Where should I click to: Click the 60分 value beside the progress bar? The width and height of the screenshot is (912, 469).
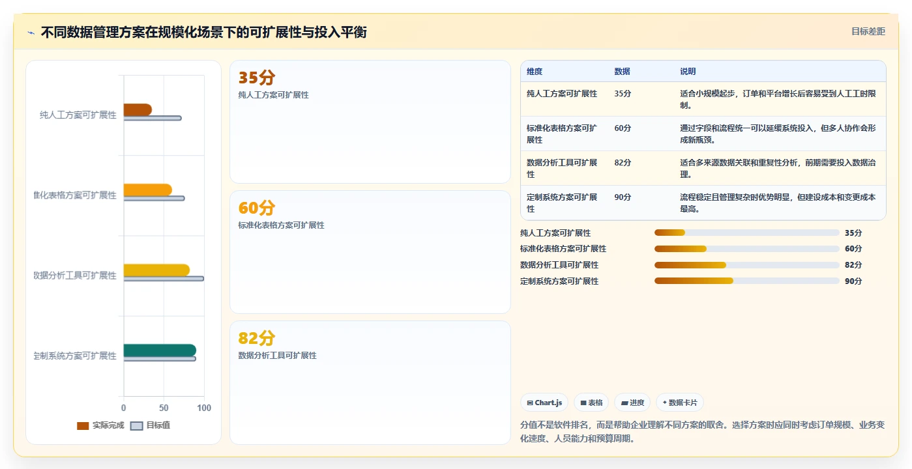pos(853,249)
